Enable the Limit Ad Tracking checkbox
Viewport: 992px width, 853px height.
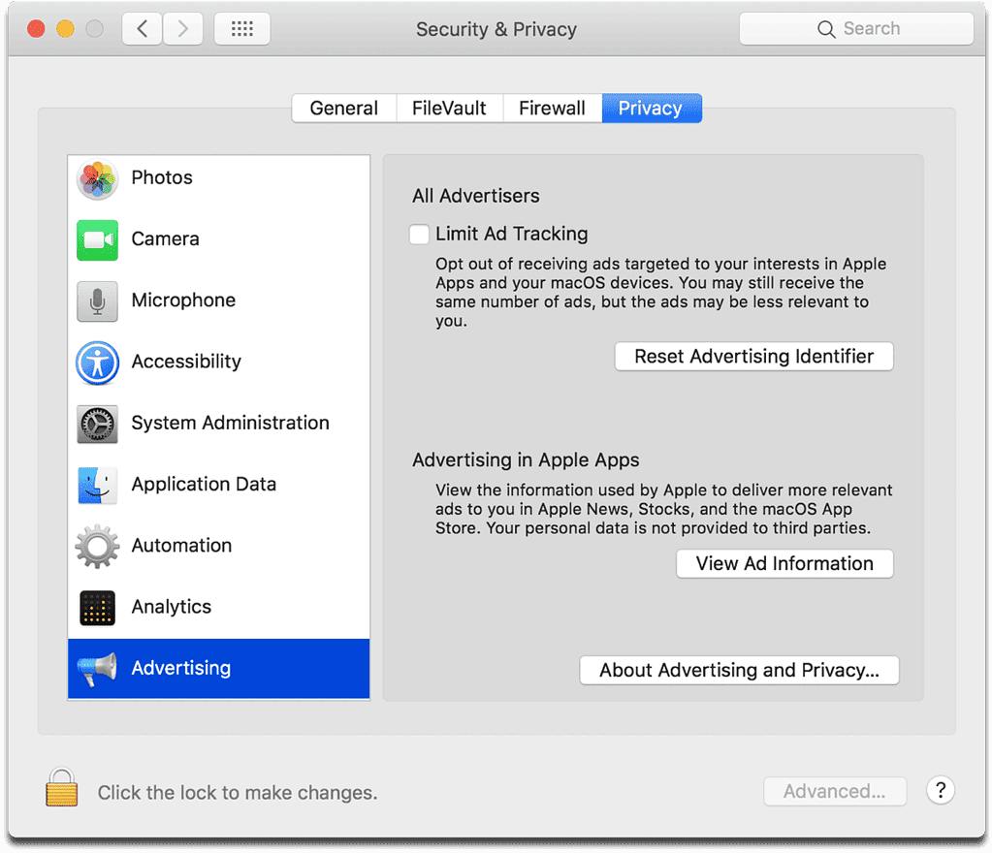420,235
